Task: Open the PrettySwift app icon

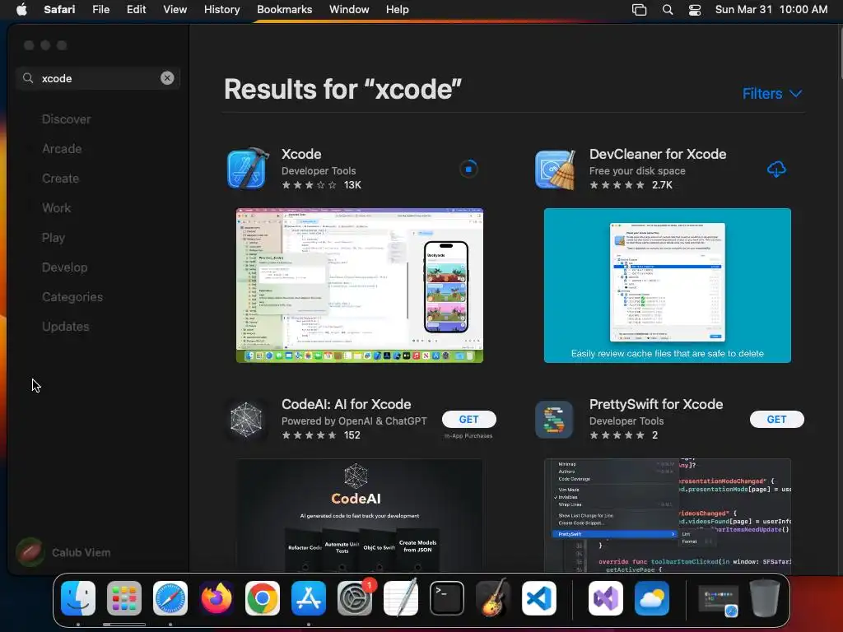Action: (x=554, y=419)
